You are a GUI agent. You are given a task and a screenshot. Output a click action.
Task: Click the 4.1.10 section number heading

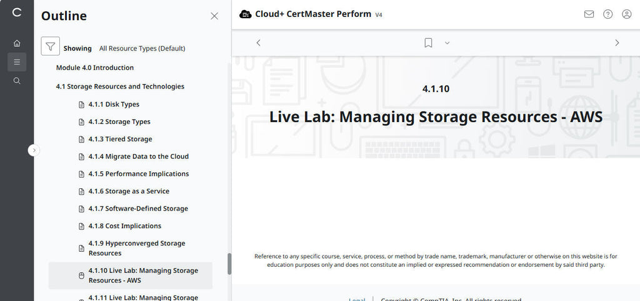pyautogui.click(x=436, y=88)
